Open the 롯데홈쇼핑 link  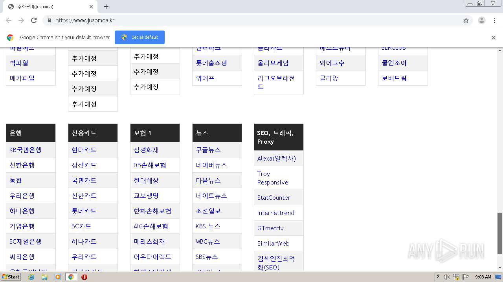pyautogui.click(x=211, y=63)
